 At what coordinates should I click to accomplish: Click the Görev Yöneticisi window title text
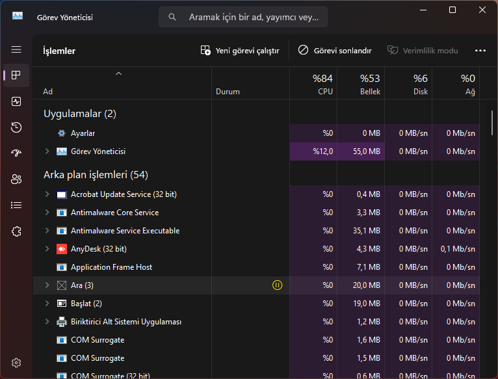[65, 18]
